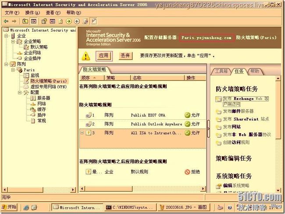Open the 操作(A) menu
This screenshot has height=214, width=285.
click(x=32, y=13)
